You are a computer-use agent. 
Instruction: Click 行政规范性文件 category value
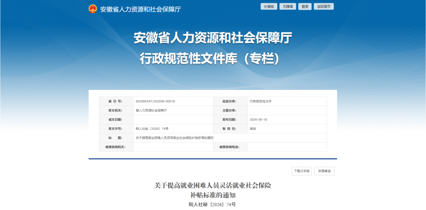tap(261, 102)
